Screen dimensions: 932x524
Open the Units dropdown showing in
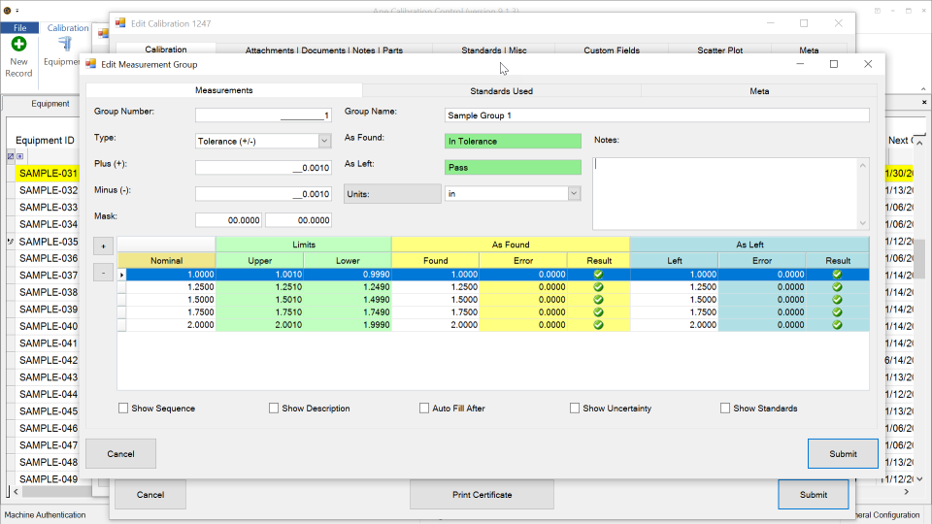(x=574, y=194)
